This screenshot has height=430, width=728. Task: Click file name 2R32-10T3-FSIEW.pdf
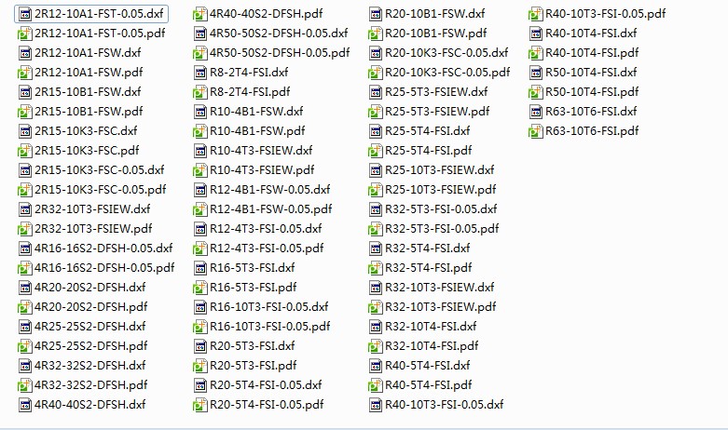[93, 229]
